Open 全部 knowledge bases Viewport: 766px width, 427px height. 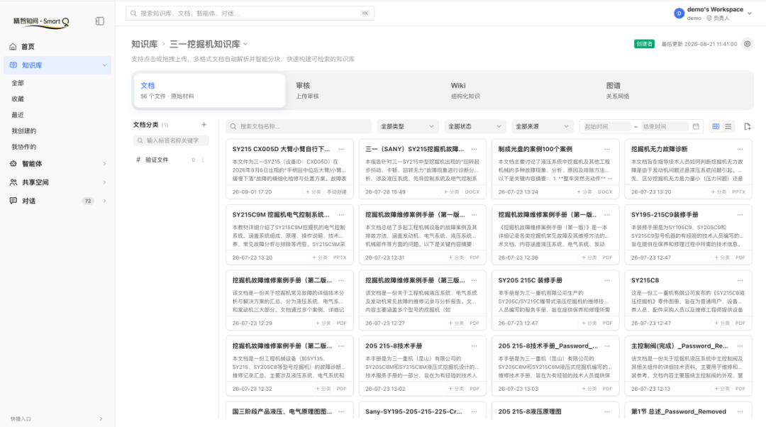coord(18,83)
